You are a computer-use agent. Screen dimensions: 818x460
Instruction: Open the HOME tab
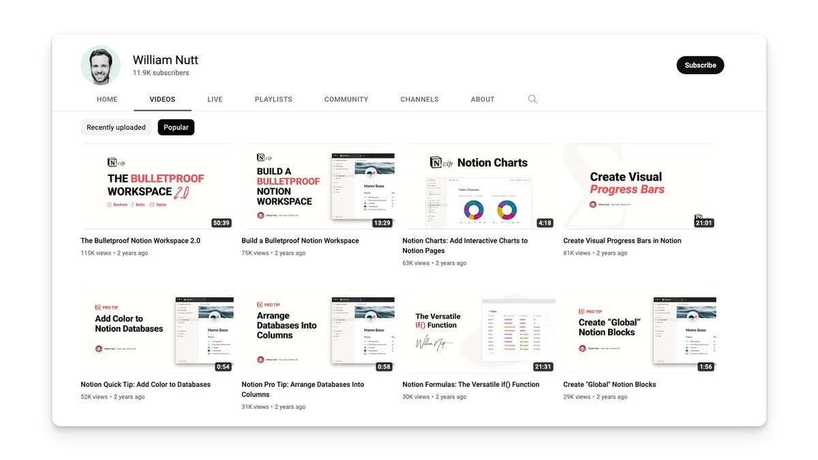(x=107, y=99)
